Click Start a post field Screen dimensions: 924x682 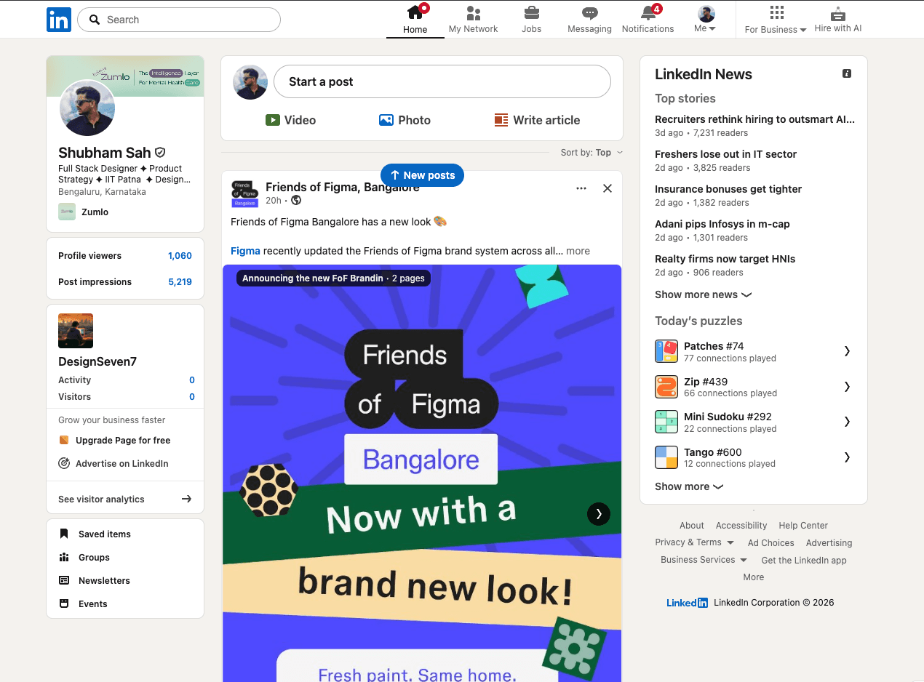click(442, 81)
